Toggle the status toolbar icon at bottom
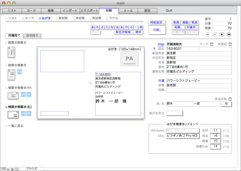 pyautogui.click(x=17, y=169)
